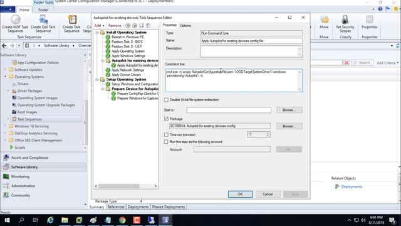Enable the Time-out (minutes) checkbox
The height and width of the screenshot is (226, 401).
[166, 135]
